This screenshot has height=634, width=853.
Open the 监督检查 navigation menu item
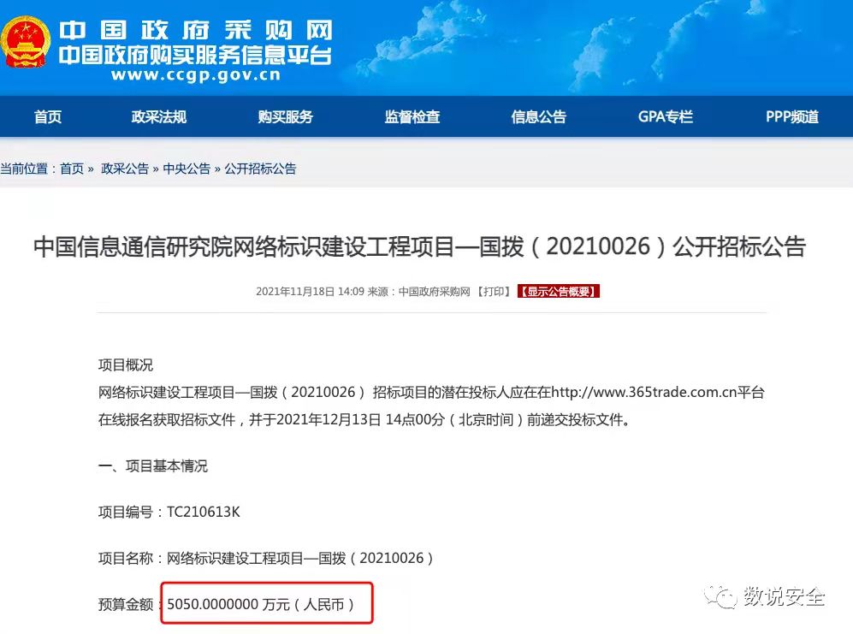(412, 116)
